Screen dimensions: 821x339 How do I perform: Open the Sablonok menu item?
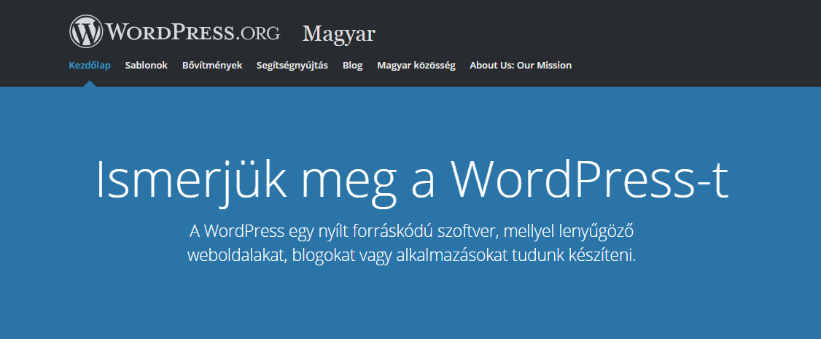(x=146, y=66)
